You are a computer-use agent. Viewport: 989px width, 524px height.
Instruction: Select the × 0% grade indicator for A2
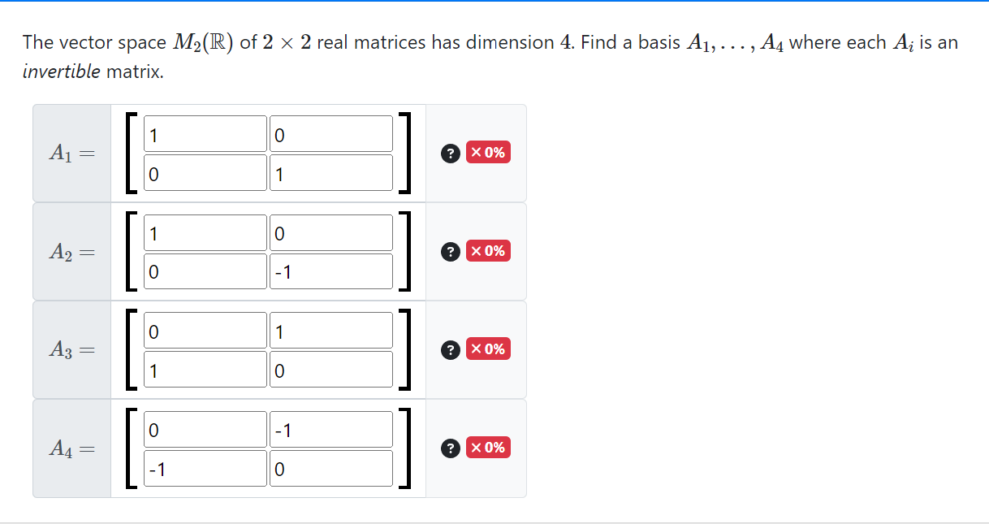pos(487,252)
